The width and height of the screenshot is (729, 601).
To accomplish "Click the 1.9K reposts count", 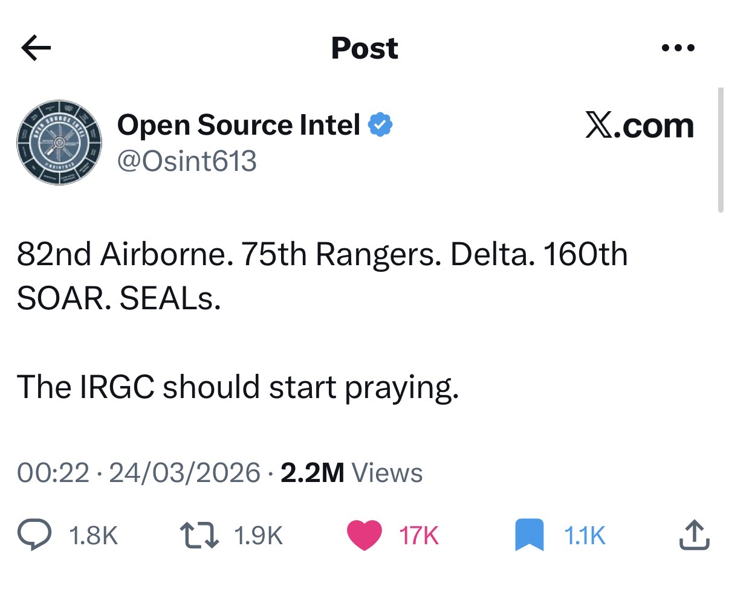I will point(258,536).
